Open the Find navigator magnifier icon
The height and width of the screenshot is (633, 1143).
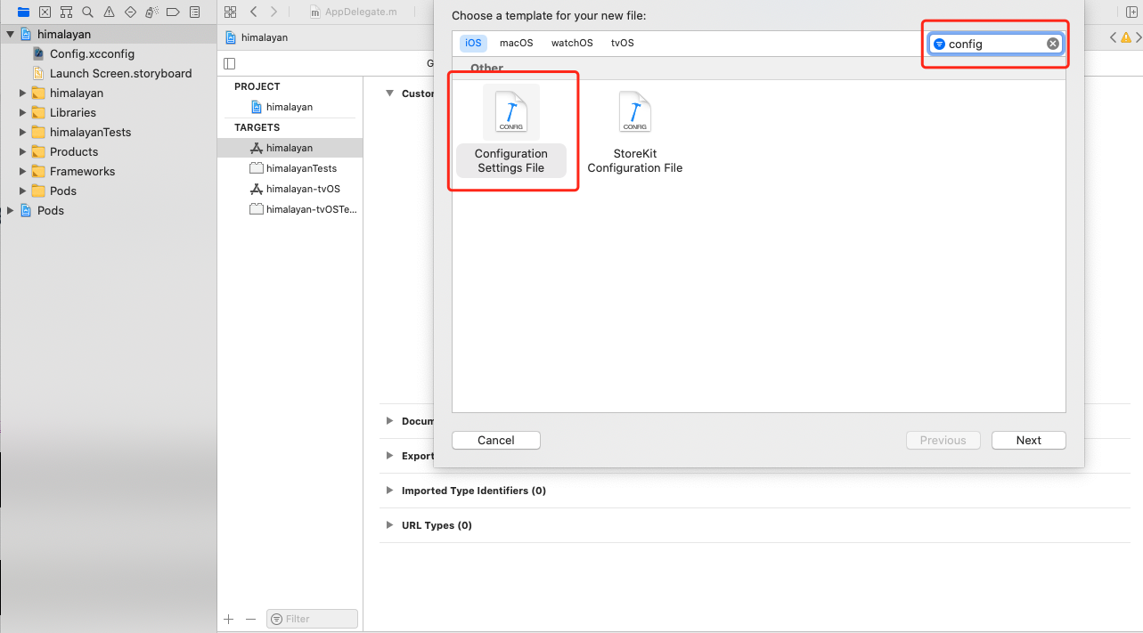point(87,12)
